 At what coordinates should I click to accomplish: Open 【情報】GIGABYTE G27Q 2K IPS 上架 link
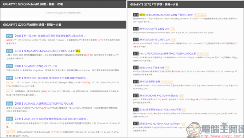click(x=35, y=66)
